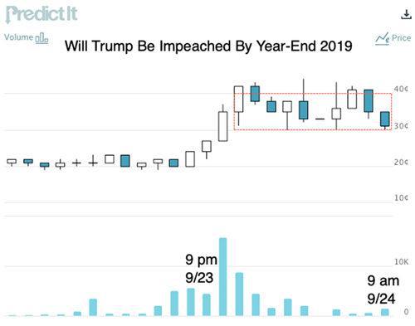Click the download chart icon
Screen dimensions: 415x326
coord(406,14)
